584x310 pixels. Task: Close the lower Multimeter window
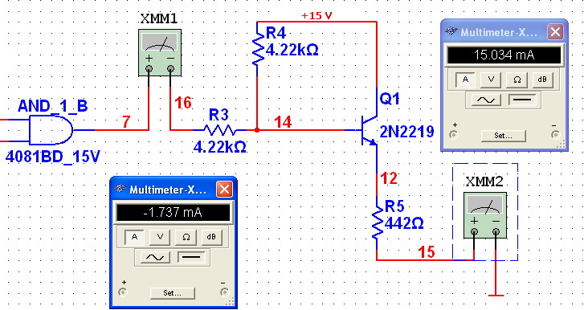click(225, 190)
